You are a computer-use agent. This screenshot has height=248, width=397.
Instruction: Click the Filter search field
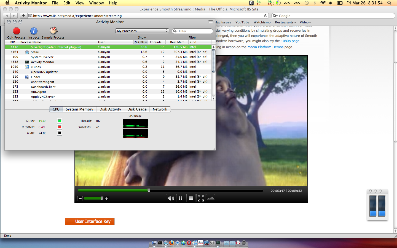tap(192, 31)
